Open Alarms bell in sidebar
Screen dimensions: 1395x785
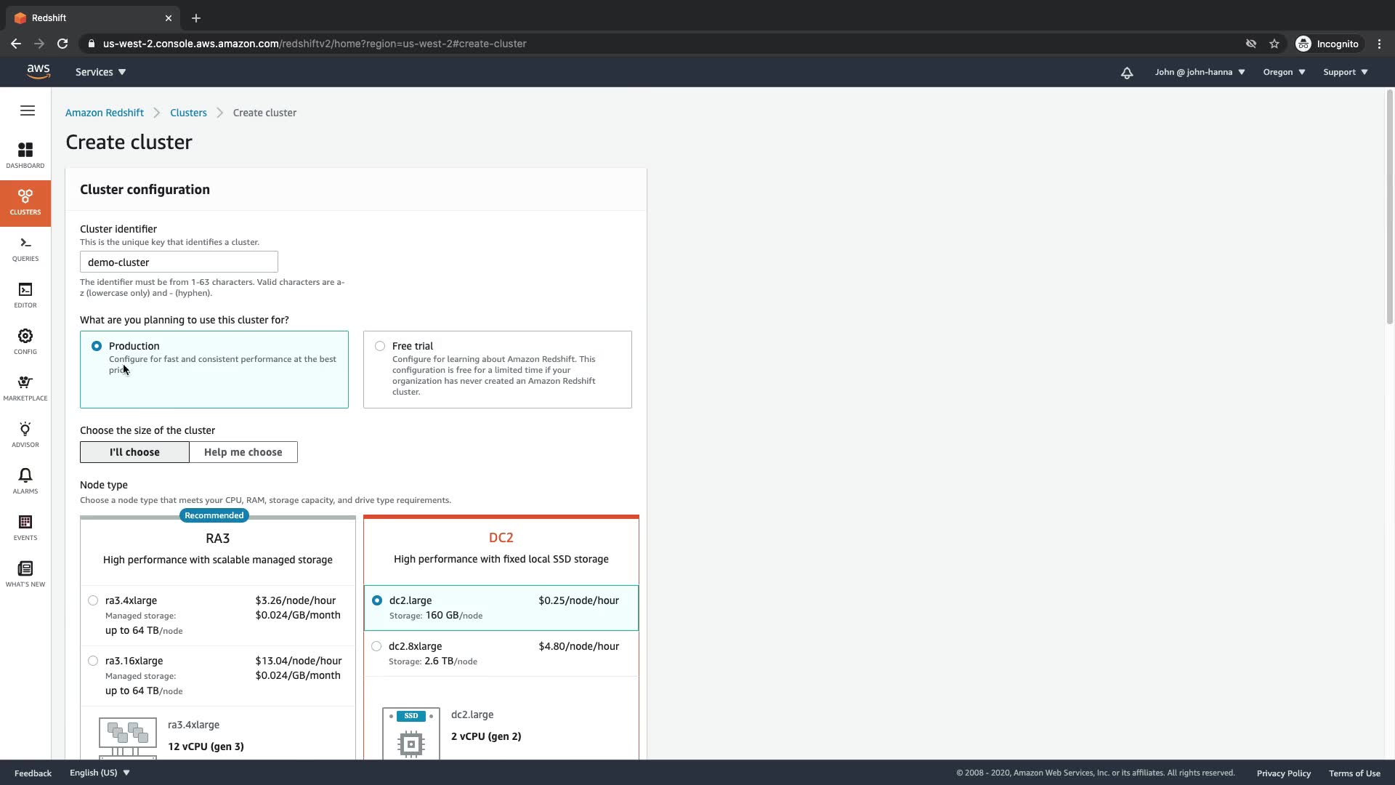pos(25,480)
